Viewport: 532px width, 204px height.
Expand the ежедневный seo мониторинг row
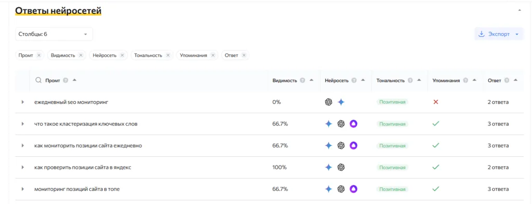pos(23,102)
